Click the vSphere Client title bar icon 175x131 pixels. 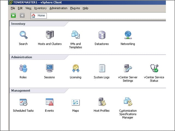point(10,2)
